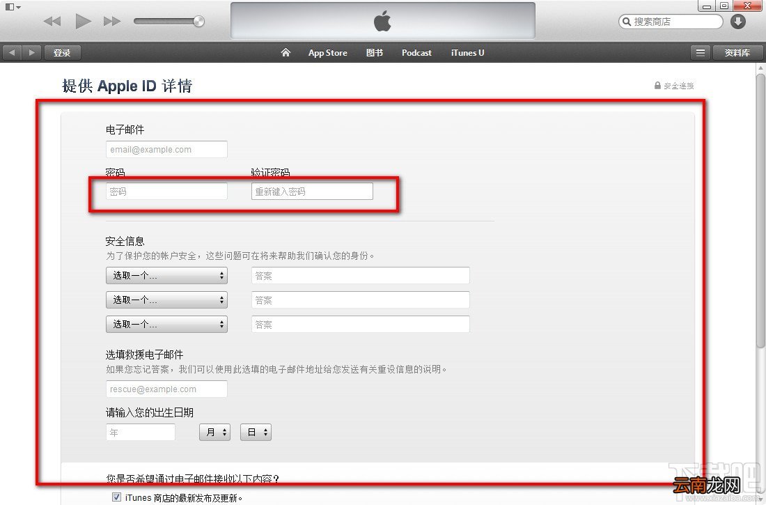Image resolution: width=766 pixels, height=505 pixels.
Task: Click the 选填救援电子邮件 heading text
Action: click(145, 355)
